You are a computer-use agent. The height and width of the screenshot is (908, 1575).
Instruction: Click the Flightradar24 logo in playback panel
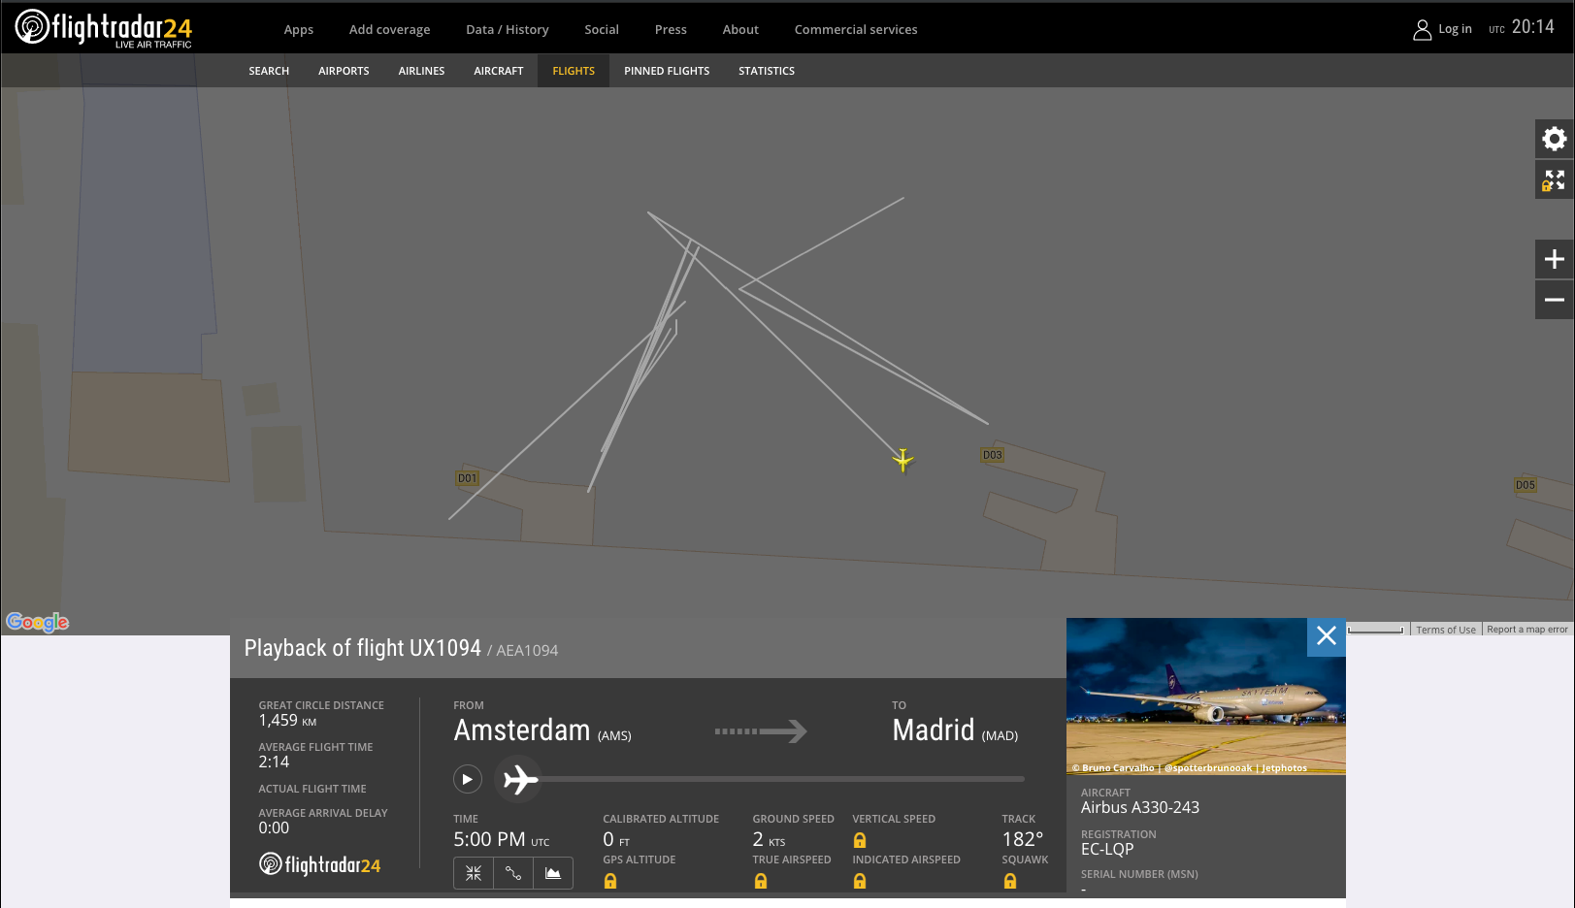(x=319, y=864)
